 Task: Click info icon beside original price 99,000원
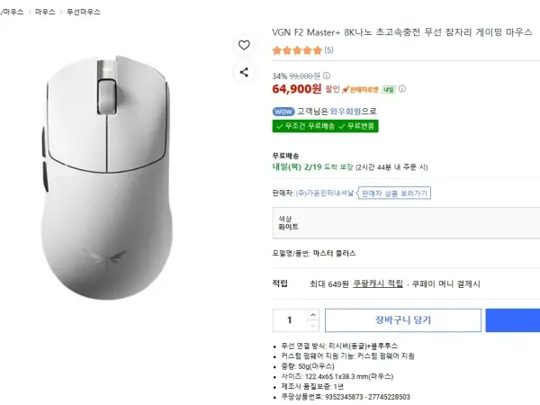tap(327, 76)
